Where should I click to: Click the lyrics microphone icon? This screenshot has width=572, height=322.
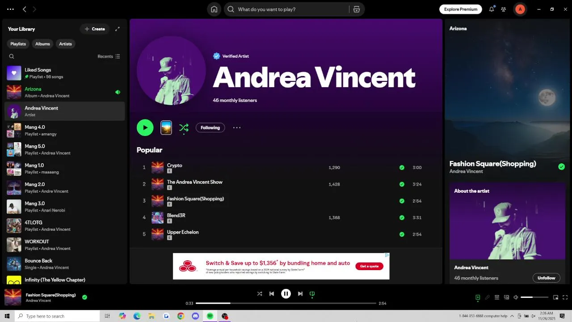(488, 297)
